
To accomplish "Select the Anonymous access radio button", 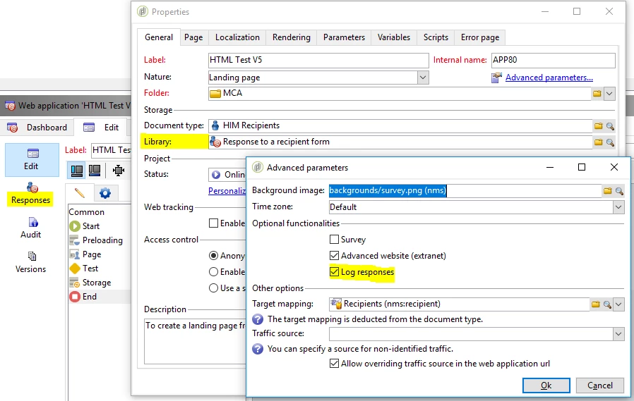I will coord(213,255).
